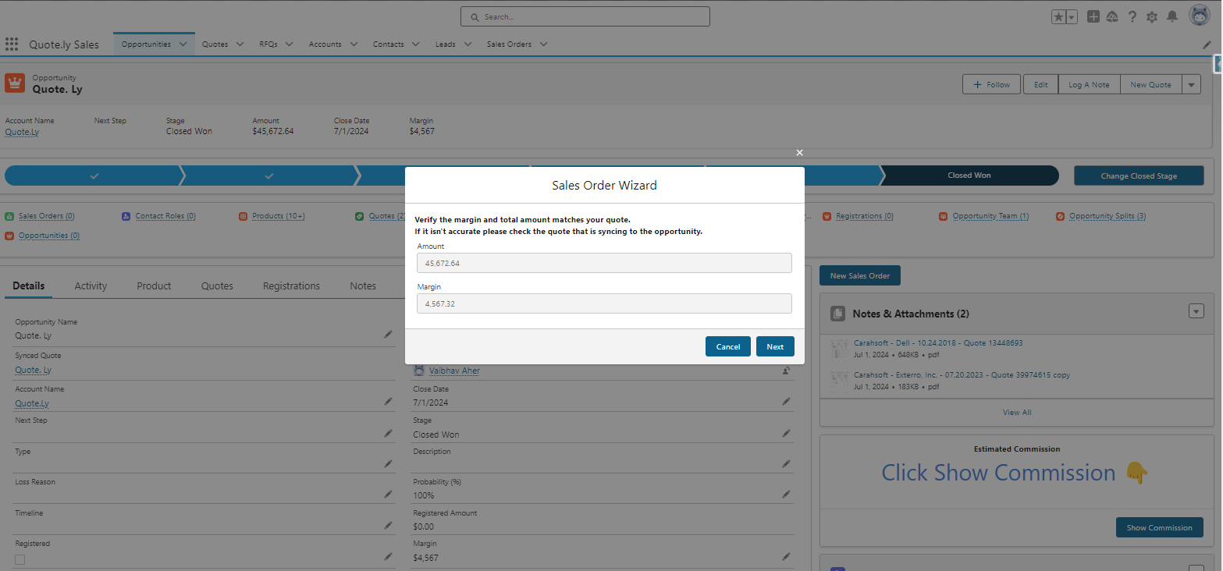Open the notifications bell

(1172, 16)
